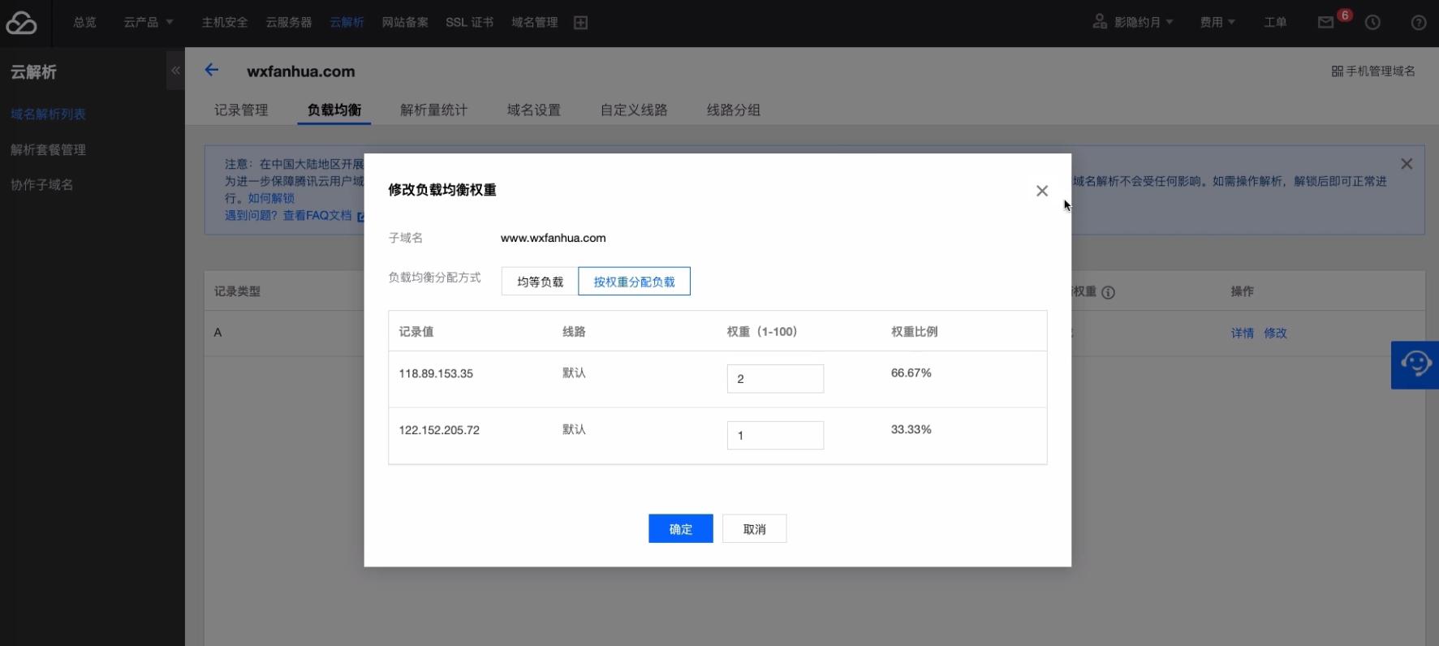
Task: Click the info icon next to 权重 column
Action: [x=1108, y=292]
